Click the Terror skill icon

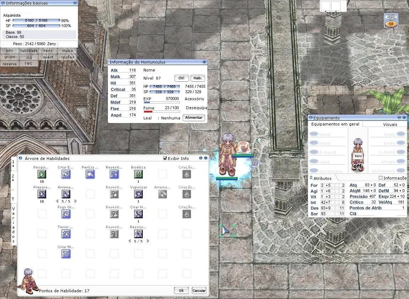pyautogui.click(x=66, y=234)
